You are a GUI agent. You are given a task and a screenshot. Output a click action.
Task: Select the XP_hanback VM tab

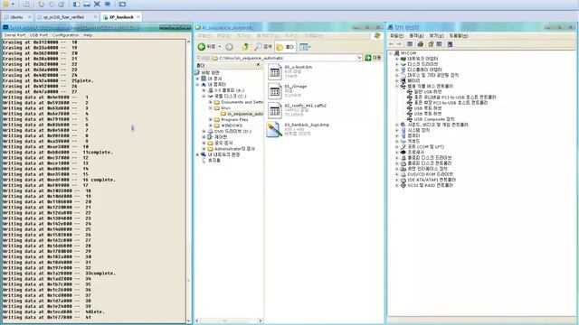(121, 17)
